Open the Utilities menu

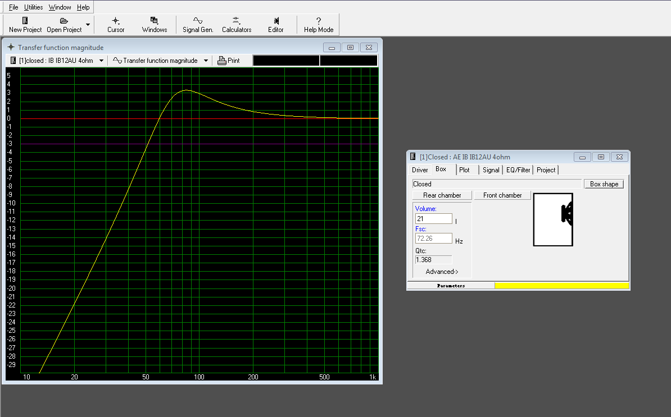pyautogui.click(x=34, y=7)
